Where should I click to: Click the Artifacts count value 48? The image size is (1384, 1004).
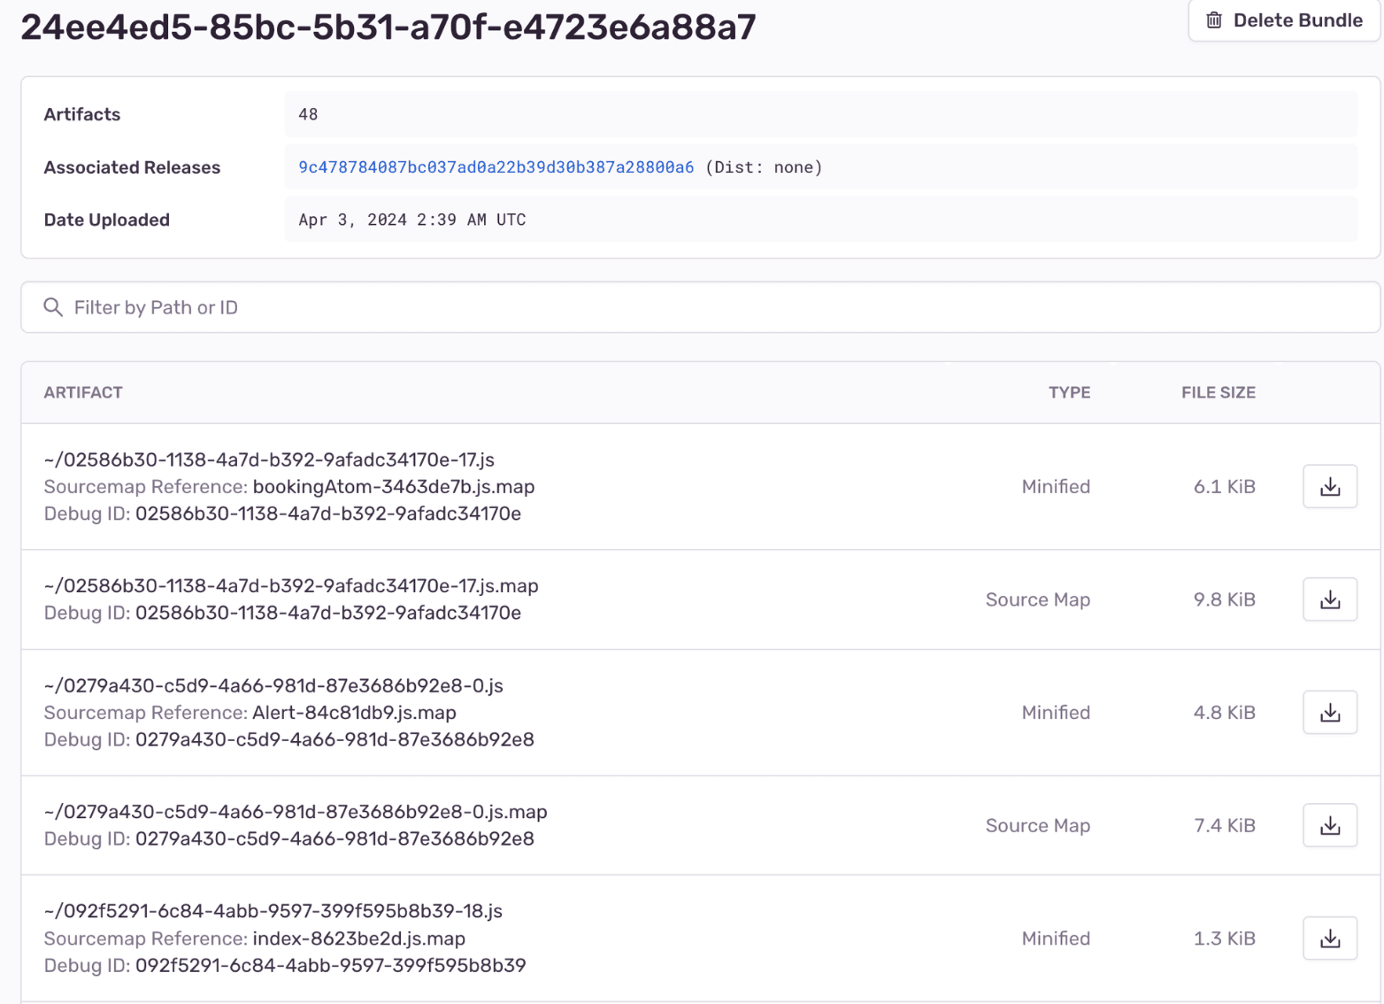(x=308, y=114)
